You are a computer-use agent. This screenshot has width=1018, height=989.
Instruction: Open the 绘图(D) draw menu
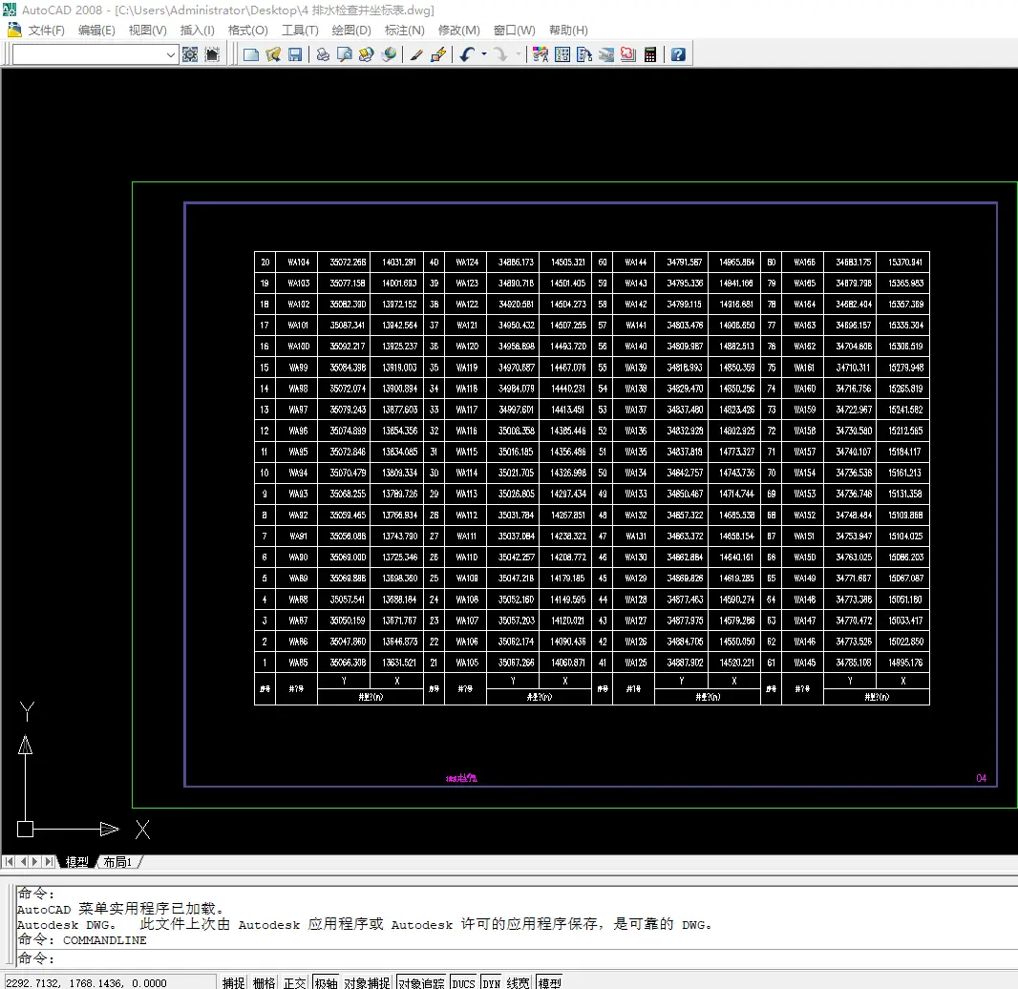click(351, 31)
